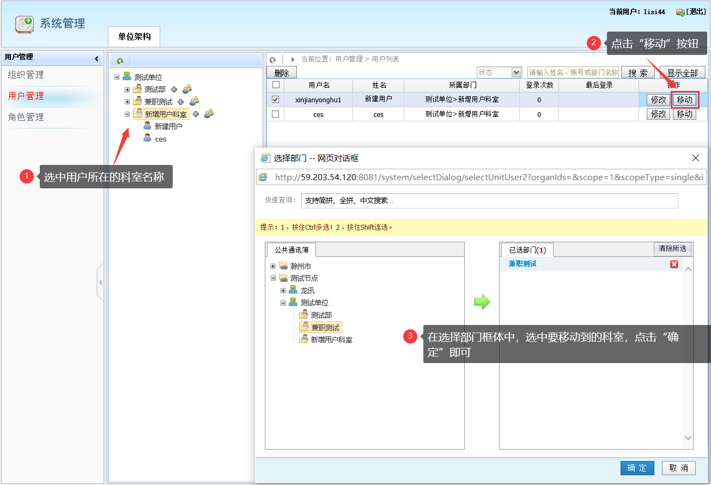The height and width of the screenshot is (485, 711).
Task: Click the 退出 logout link
Action: point(696,12)
